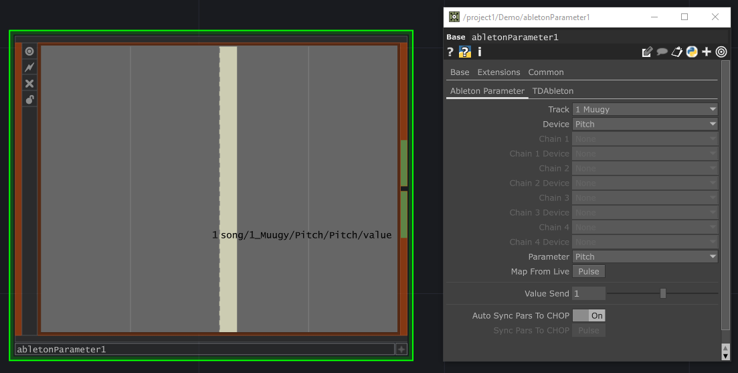Maximize the abletonParameter1 parameter window
Viewport: 738px width, 373px height.
(684, 17)
